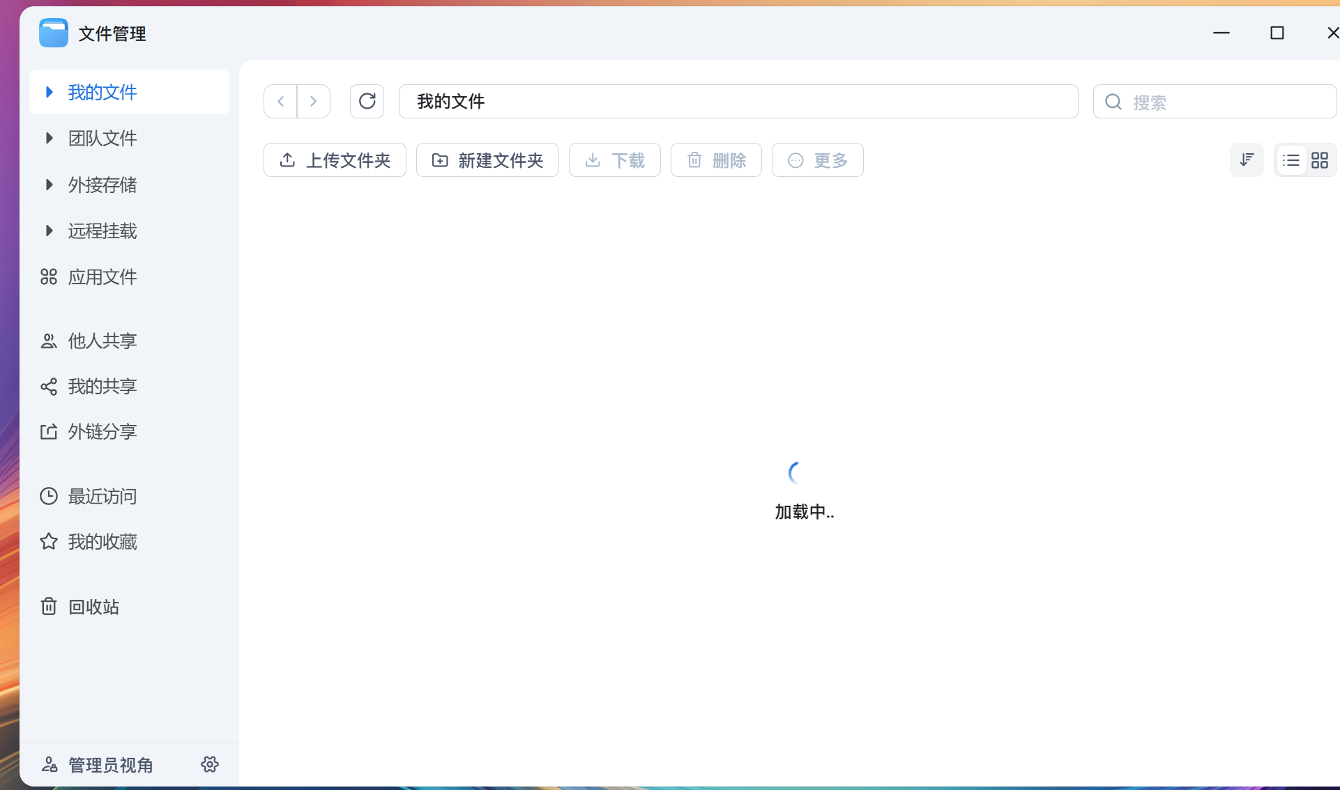This screenshot has height=790, width=1340.
Task: Go back with the left arrow button
Action: pos(281,102)
